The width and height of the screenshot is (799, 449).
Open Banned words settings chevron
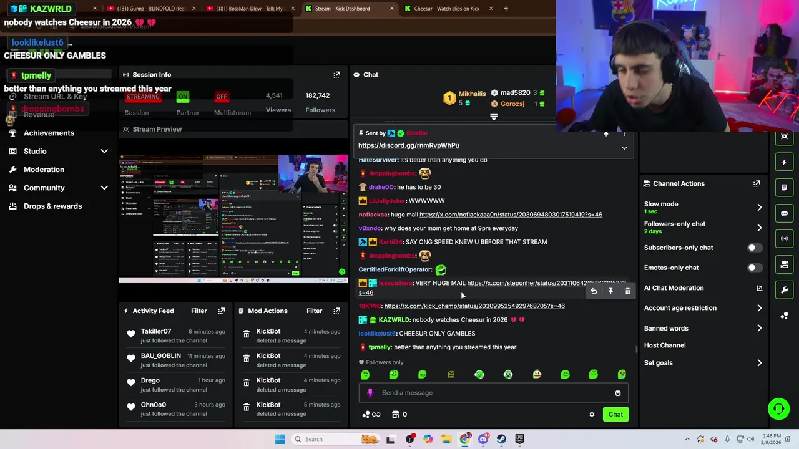(759, 328)
